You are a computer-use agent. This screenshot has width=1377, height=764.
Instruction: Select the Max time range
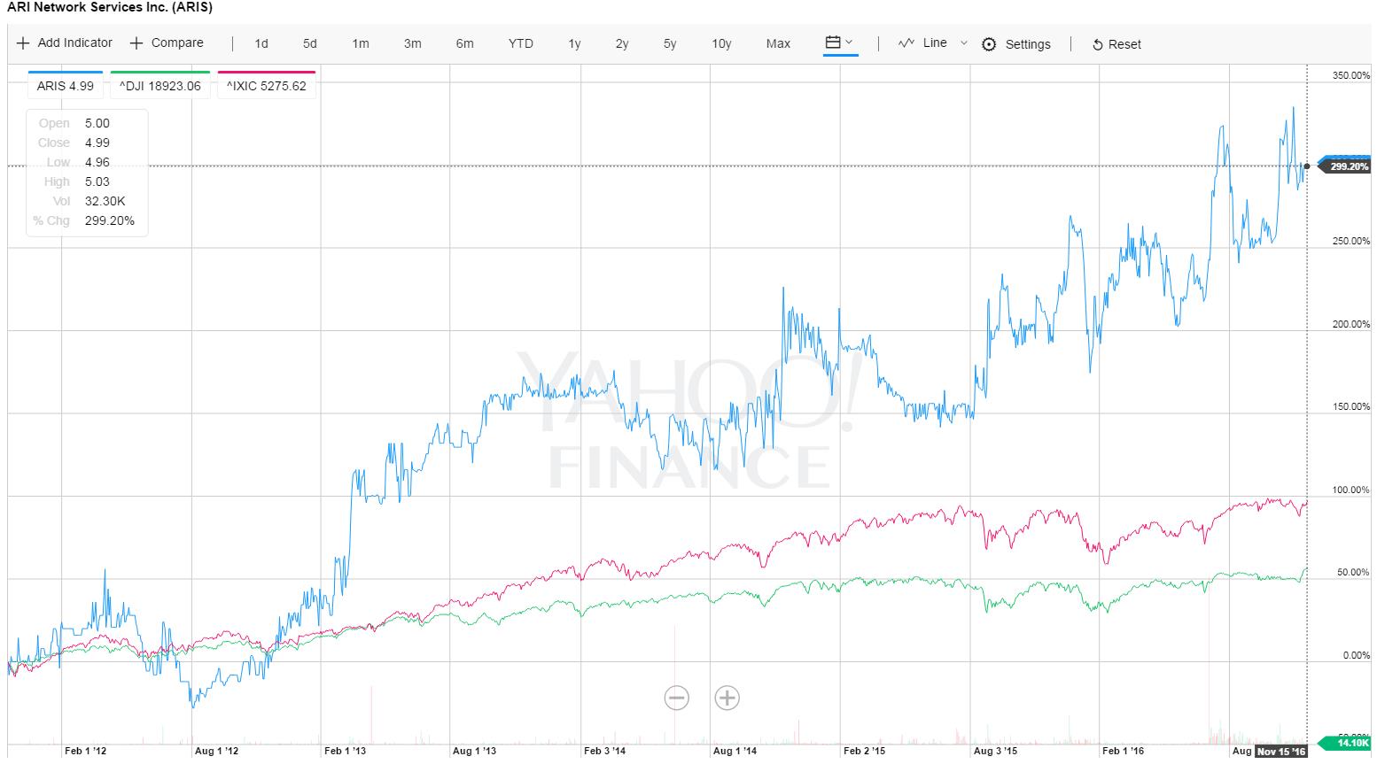(x=778, y=43)
